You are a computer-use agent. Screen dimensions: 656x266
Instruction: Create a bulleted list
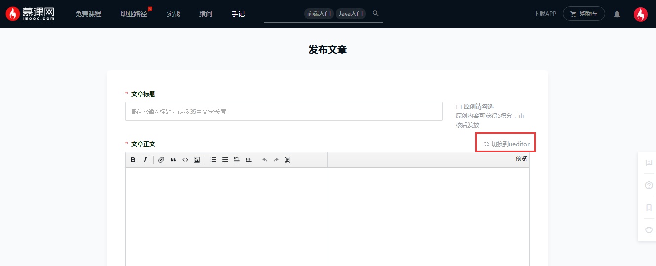(225, 160)
